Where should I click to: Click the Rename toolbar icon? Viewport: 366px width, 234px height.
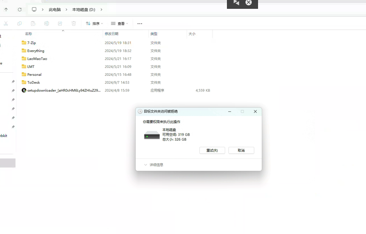[x=46, y=23]
